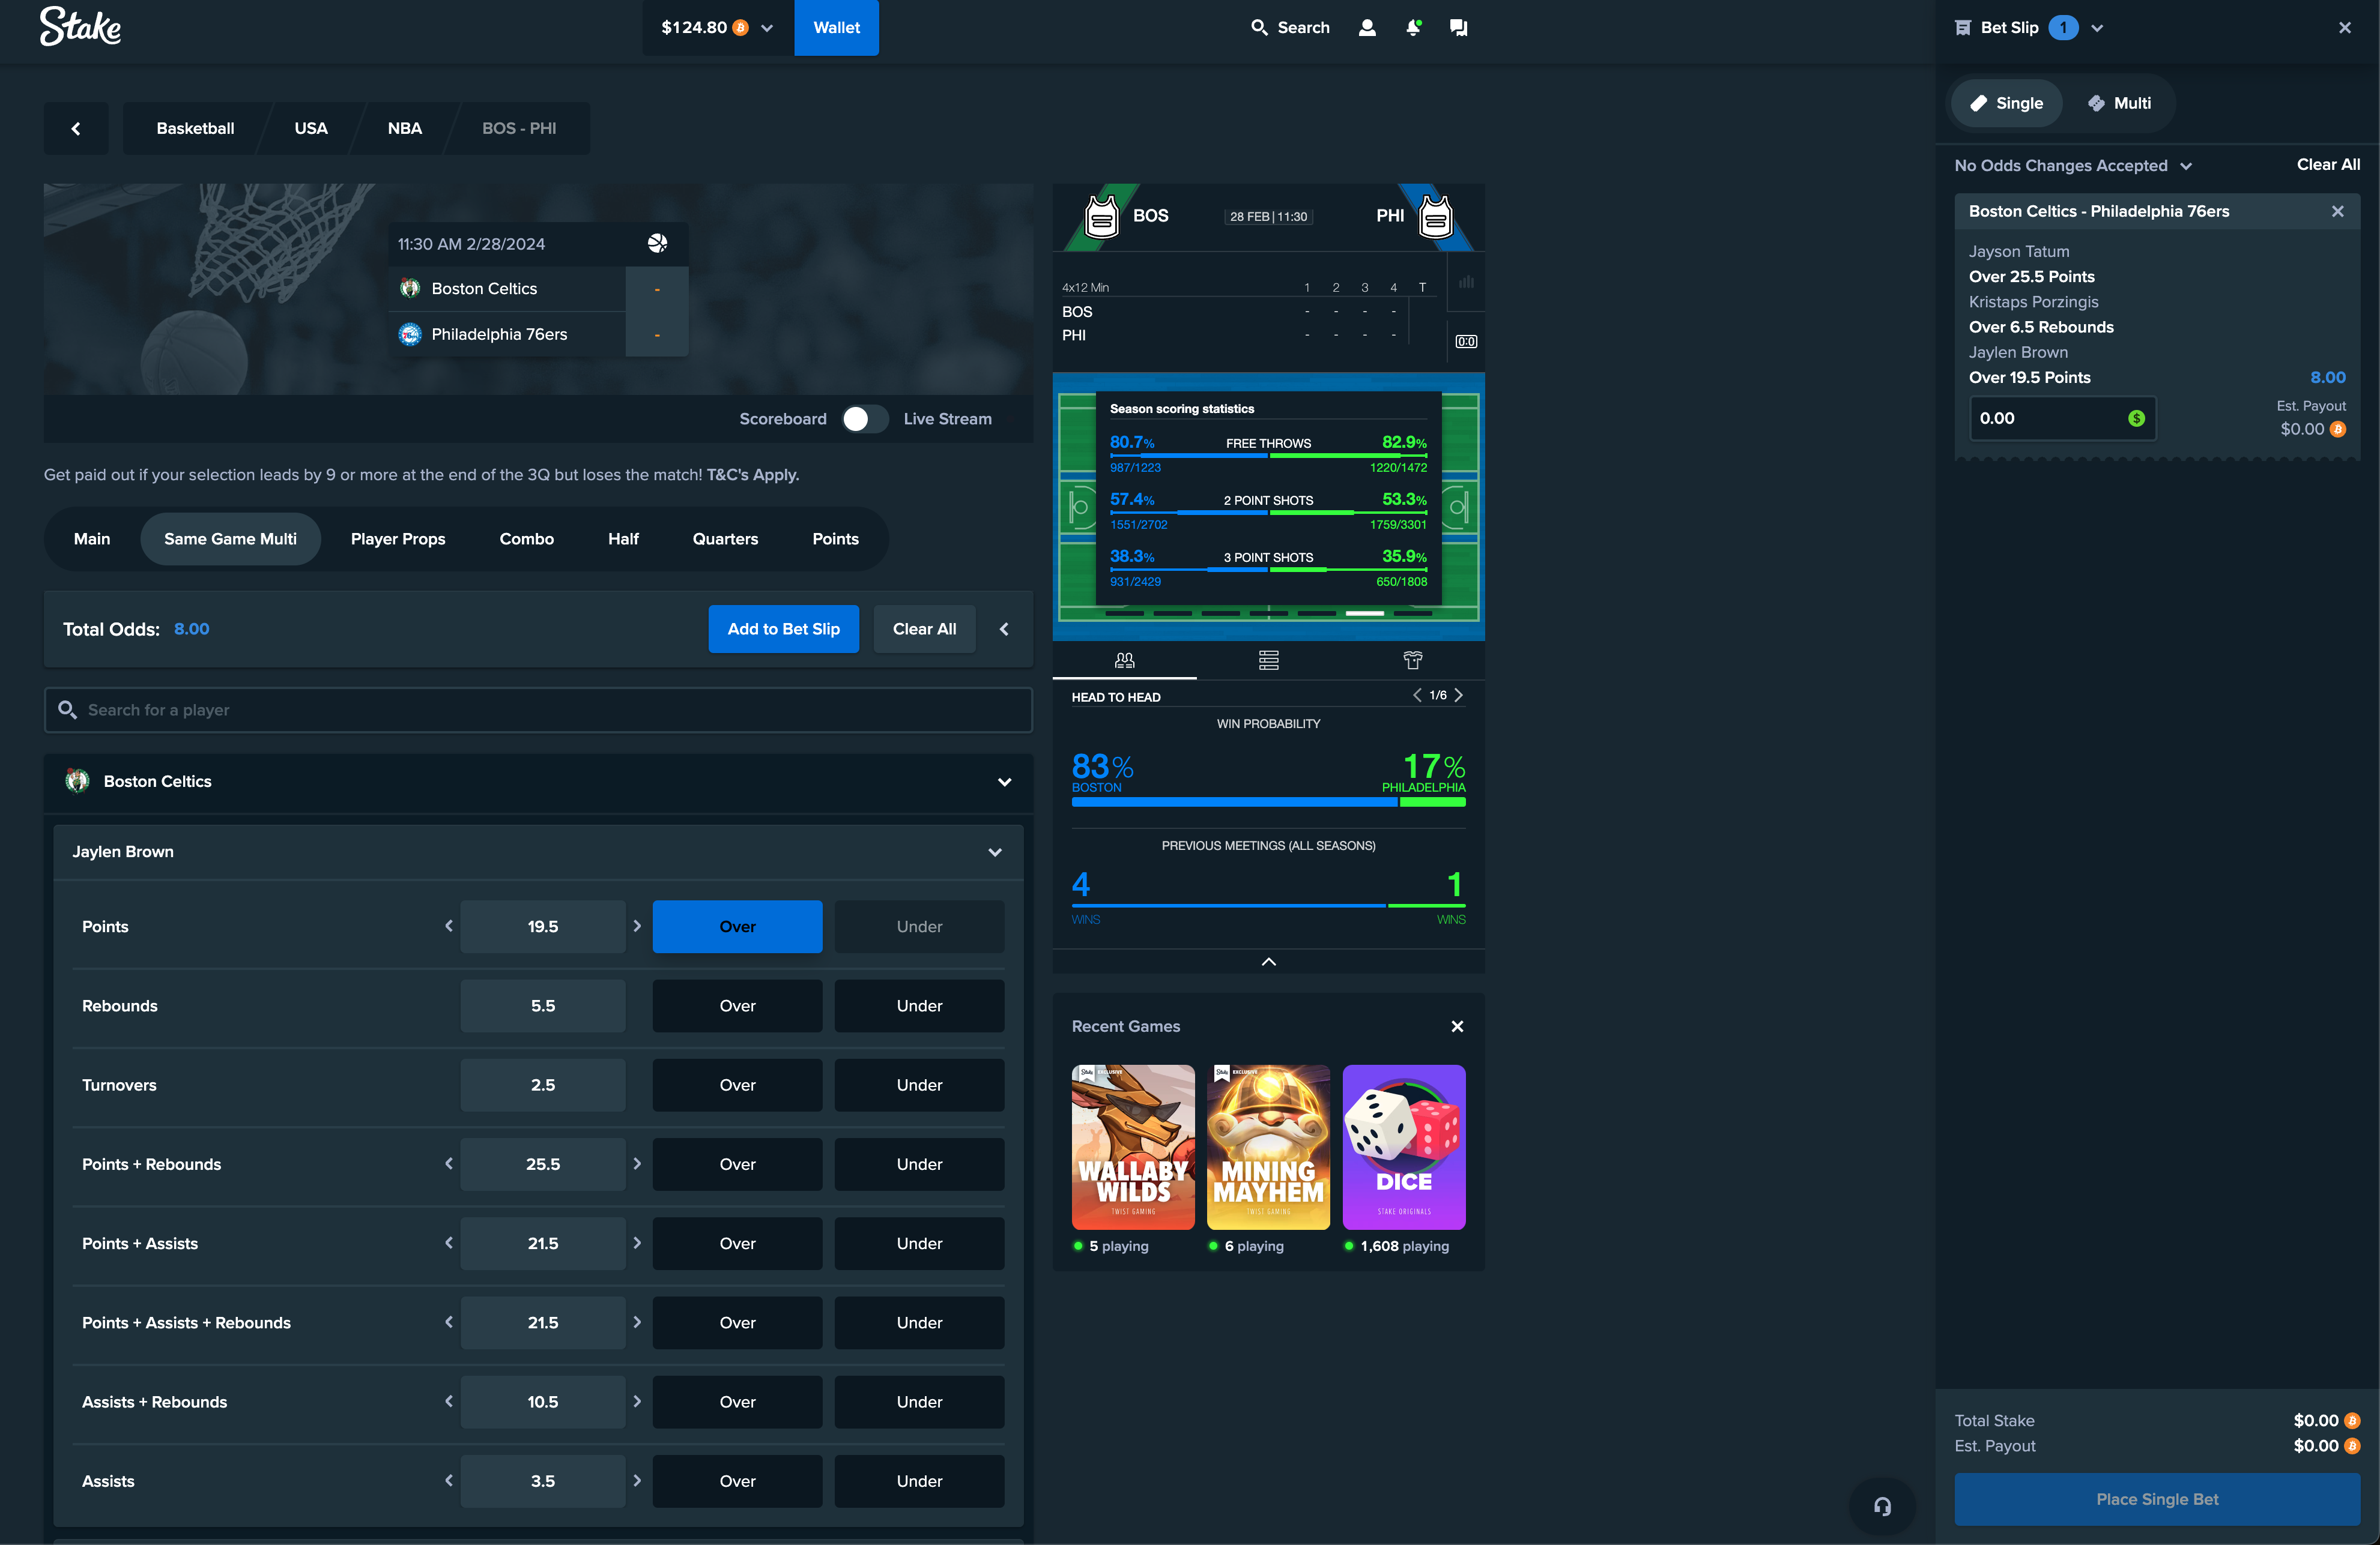Open the search magnifier in header
The width and height of the screenshot is (2380, 1545).
[x=1259, y=28]
